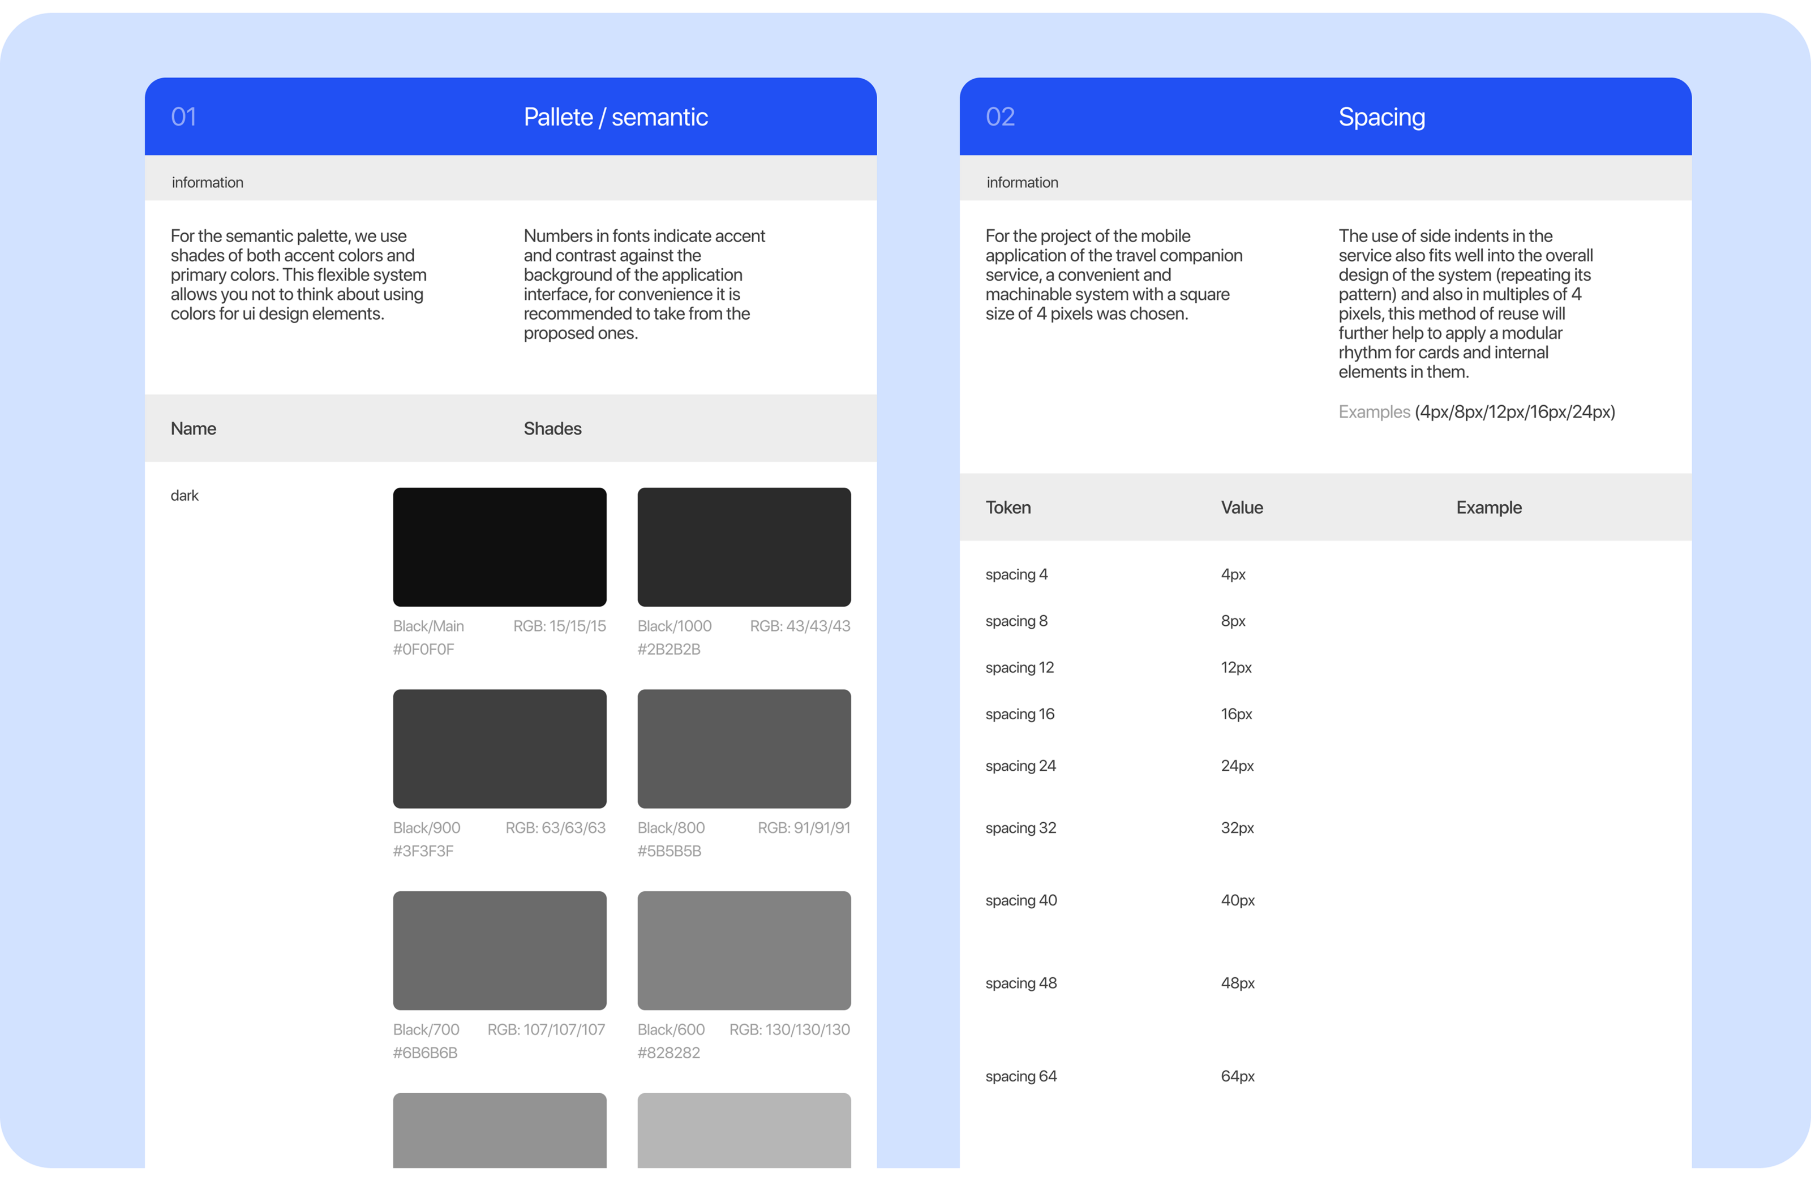The height and width of the screenshot is (1181, 1811).
Task: Click the RGB: 43/43/43 label
Action: pos(800,626)
